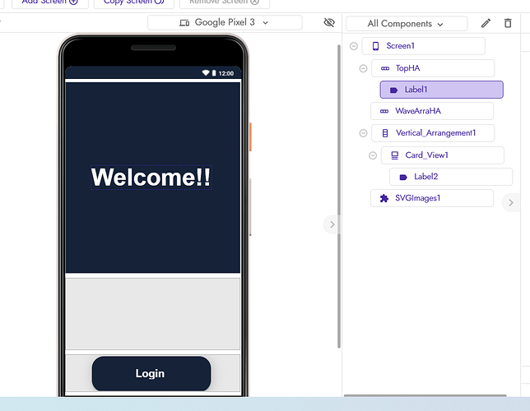Click the trash delete component icon
Screen dimensions: 530x411
[x=508, y=24]
